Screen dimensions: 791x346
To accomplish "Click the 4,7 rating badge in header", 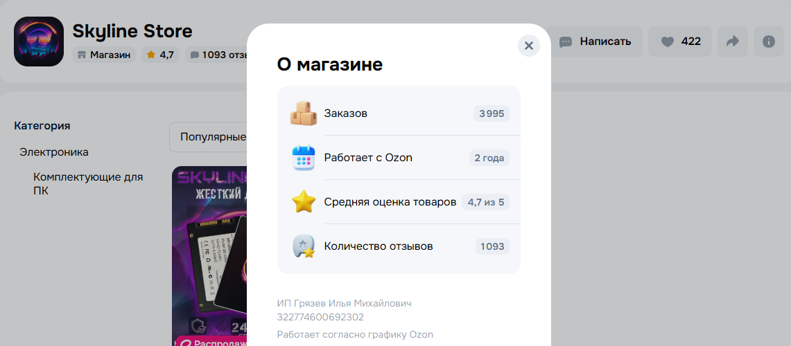I will (160, 55).
